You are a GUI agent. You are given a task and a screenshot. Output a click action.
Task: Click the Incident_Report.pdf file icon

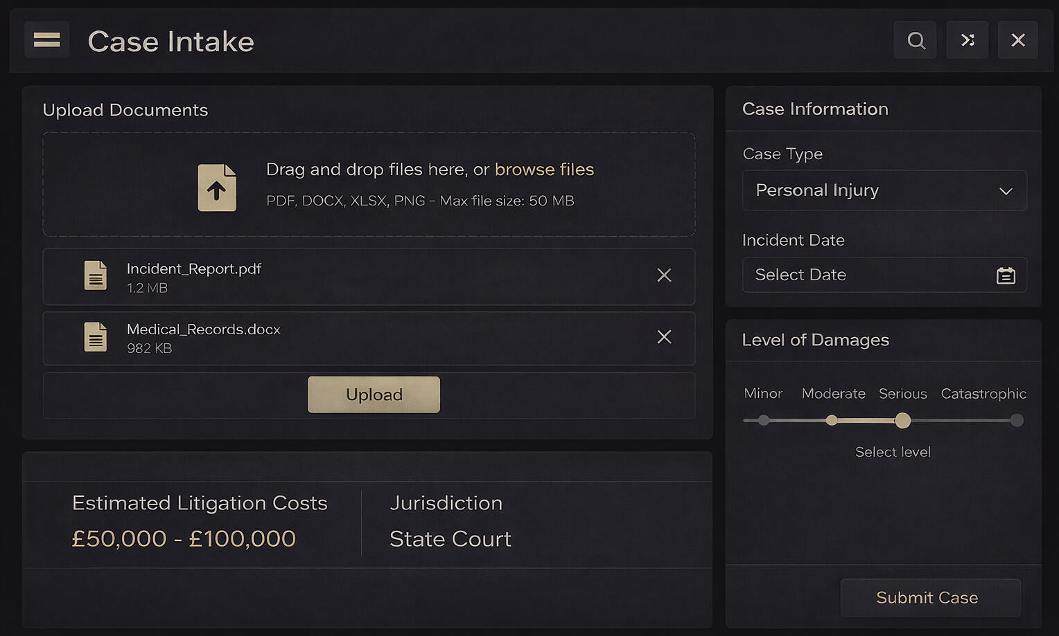pyautogui.click(x=96, y=275)
